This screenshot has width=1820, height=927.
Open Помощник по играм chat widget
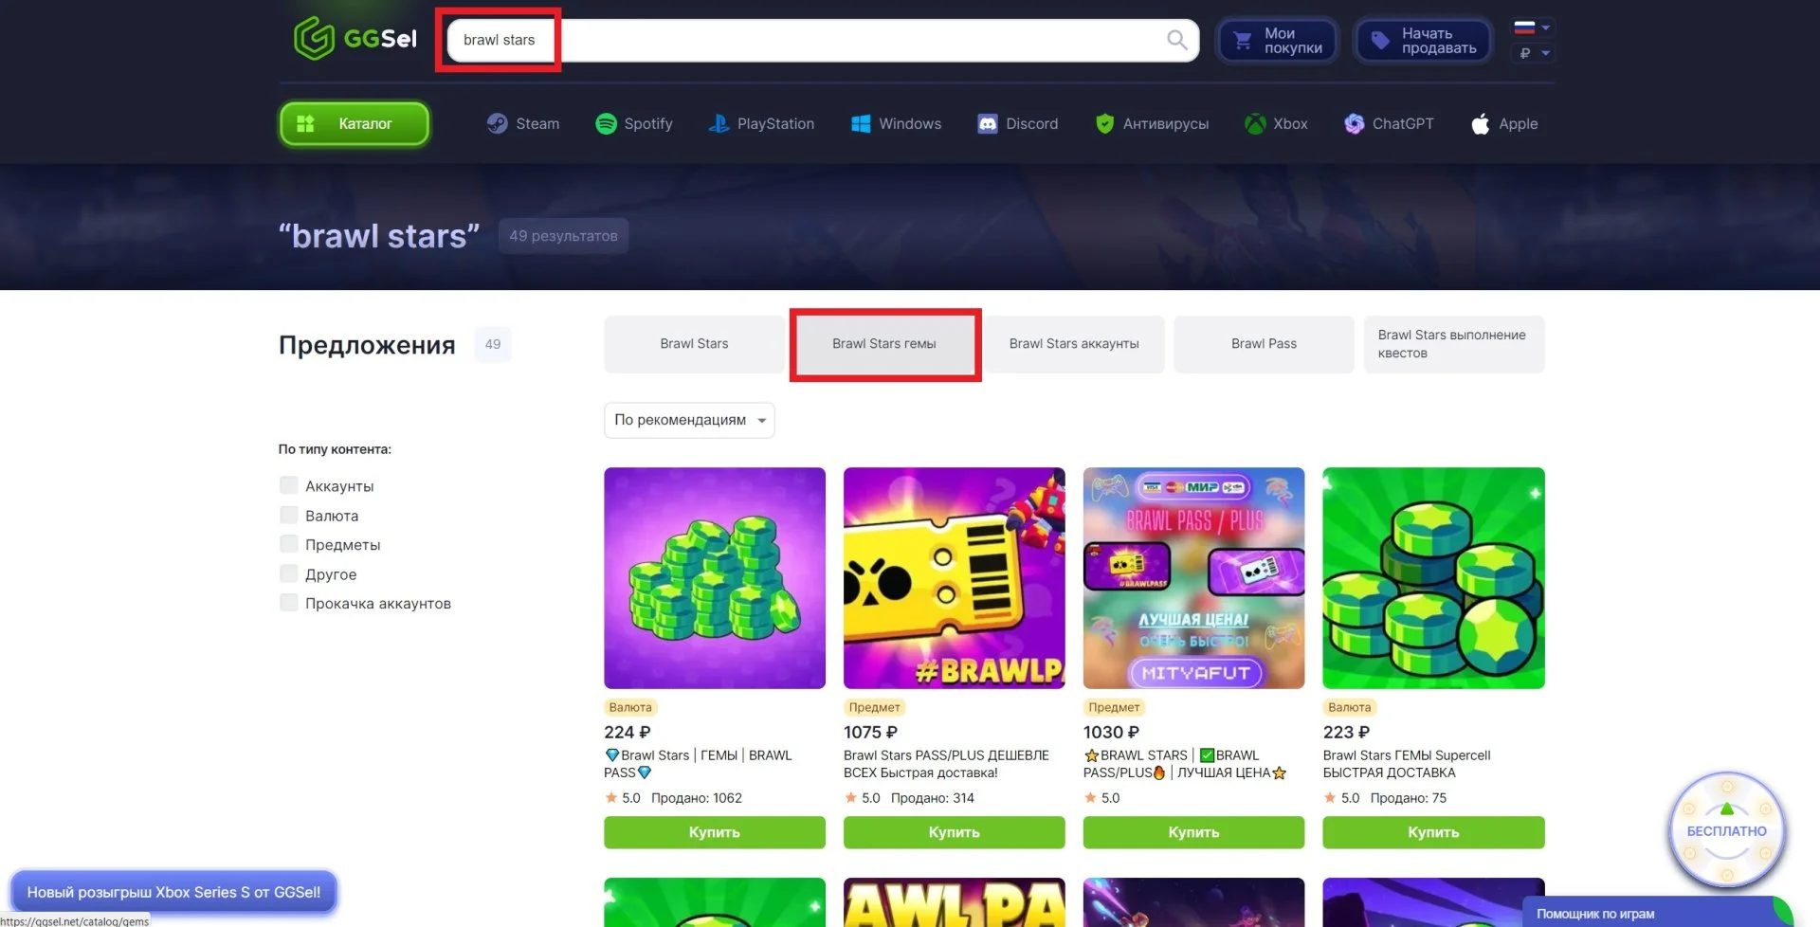[x=1656, y=913]
